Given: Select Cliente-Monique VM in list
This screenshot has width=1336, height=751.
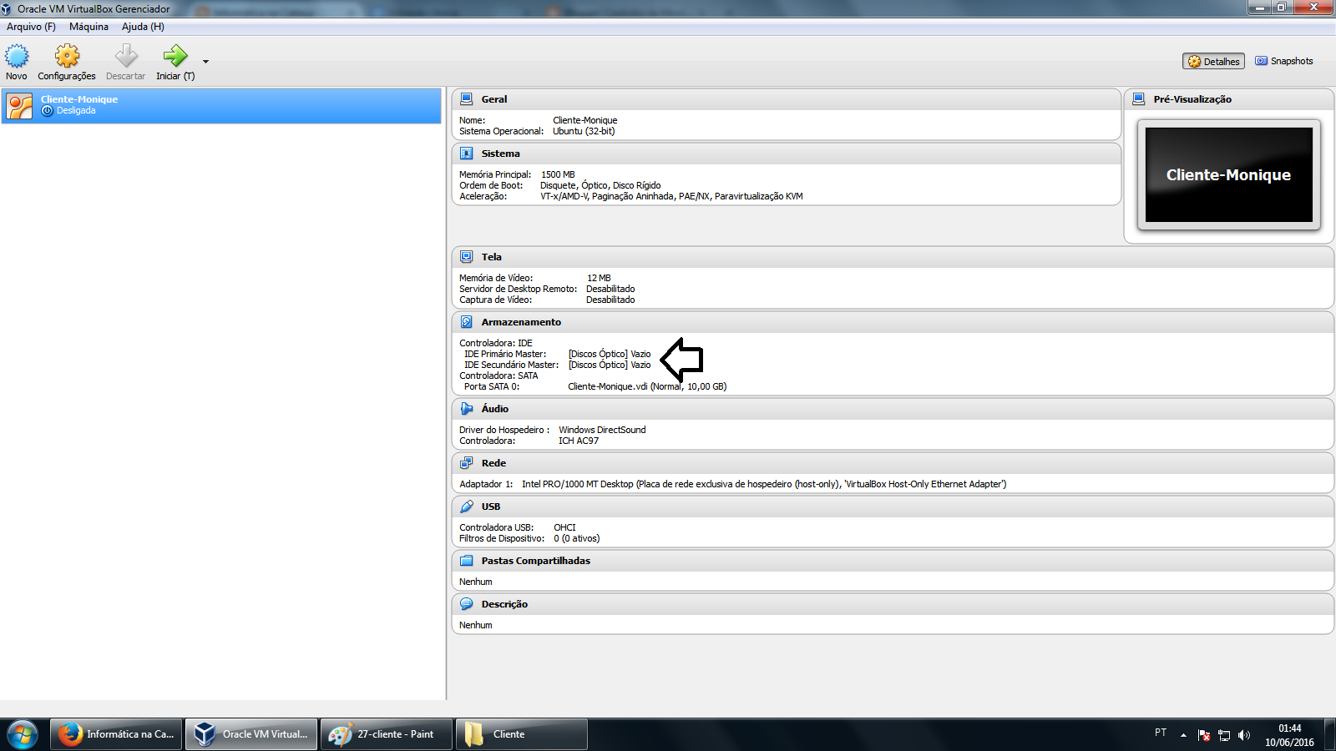Looking at the screenshot, I should click(221, 106).
